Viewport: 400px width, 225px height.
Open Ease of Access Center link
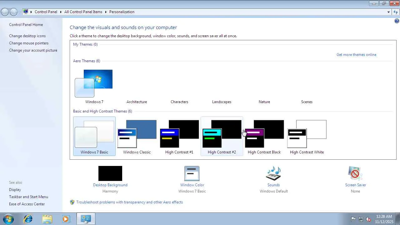27,204
